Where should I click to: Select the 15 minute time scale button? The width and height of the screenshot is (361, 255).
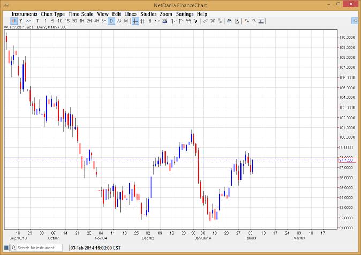coord(67,21)
